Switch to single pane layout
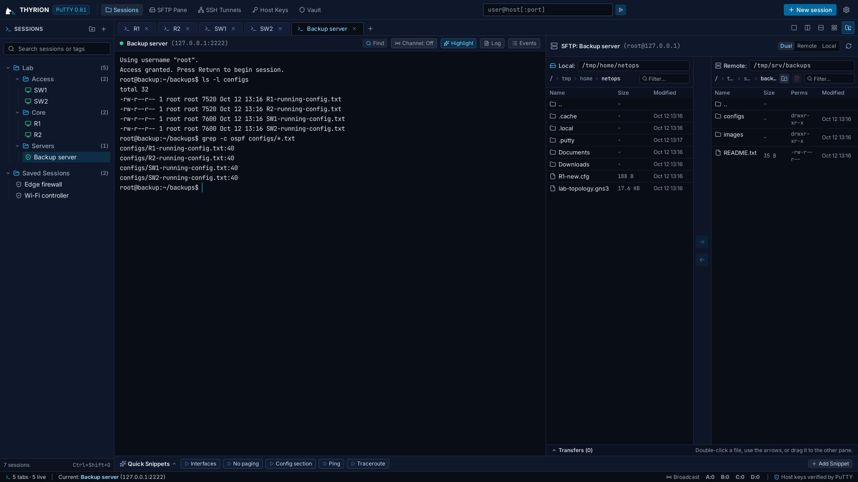The height and width of the screenshot is (482, 858). [x=794, y=28]
